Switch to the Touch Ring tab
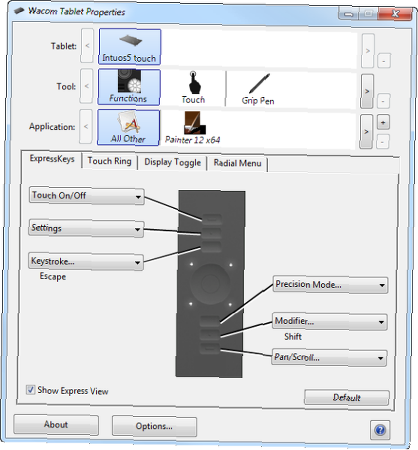418x450 pixels. tap(109, 161)
